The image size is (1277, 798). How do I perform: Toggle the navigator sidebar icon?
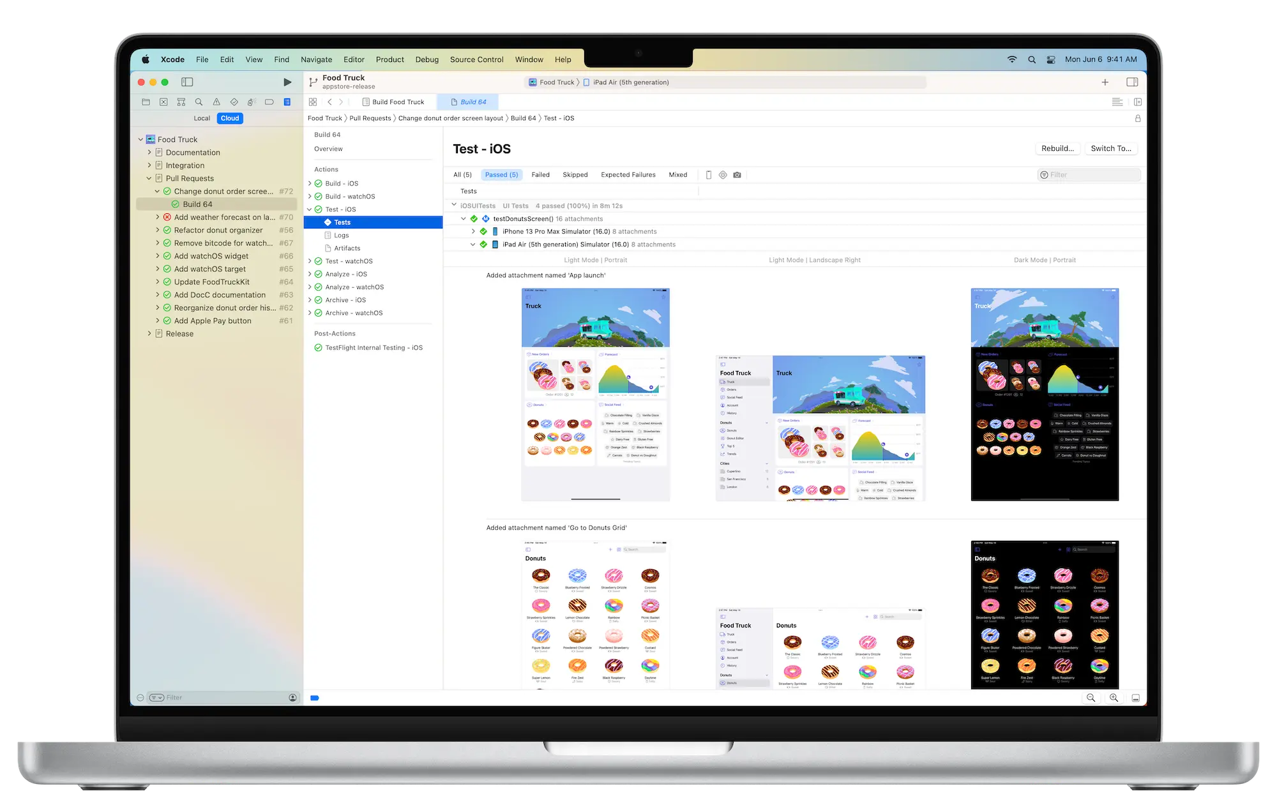[x=187, y=82]
